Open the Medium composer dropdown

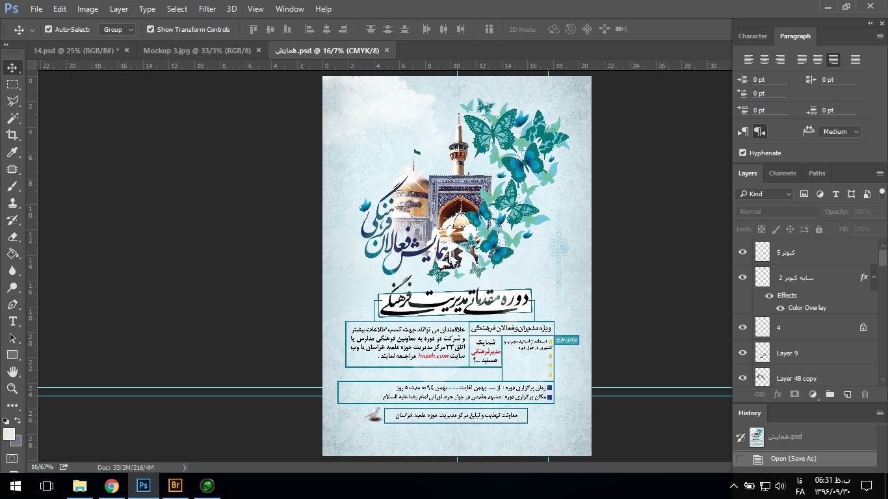coord(839,132)
